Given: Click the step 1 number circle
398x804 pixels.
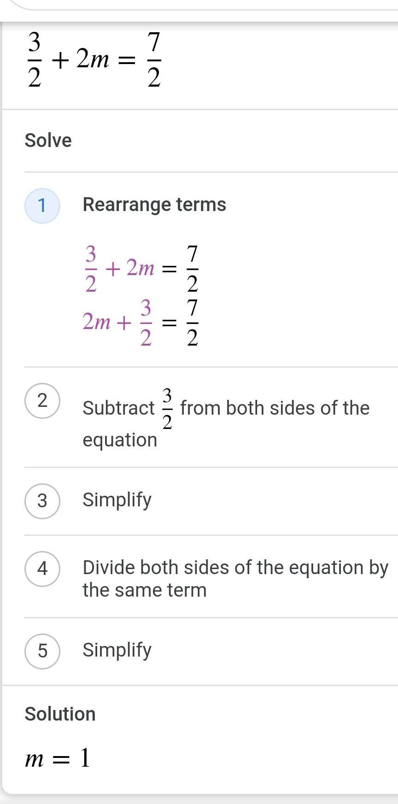Looking at the screenshot, I should 42,205.
